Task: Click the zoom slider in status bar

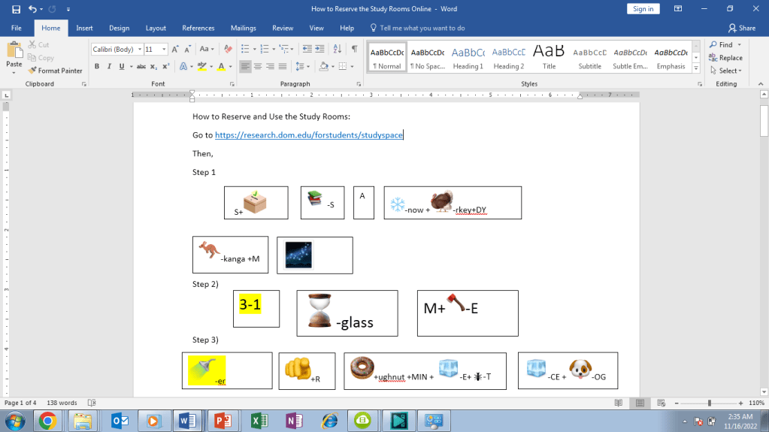Action: (709, 403)
